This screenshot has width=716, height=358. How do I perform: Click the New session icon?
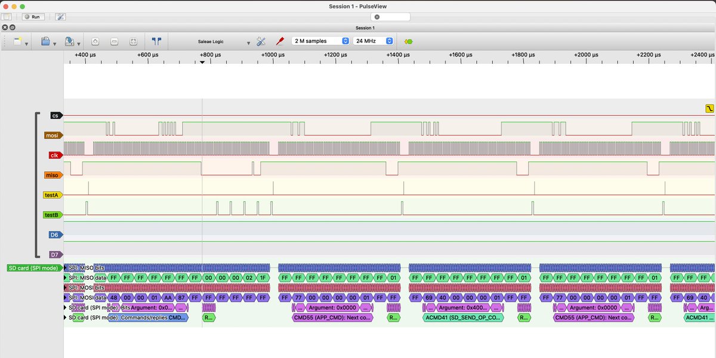pos(18,42)
